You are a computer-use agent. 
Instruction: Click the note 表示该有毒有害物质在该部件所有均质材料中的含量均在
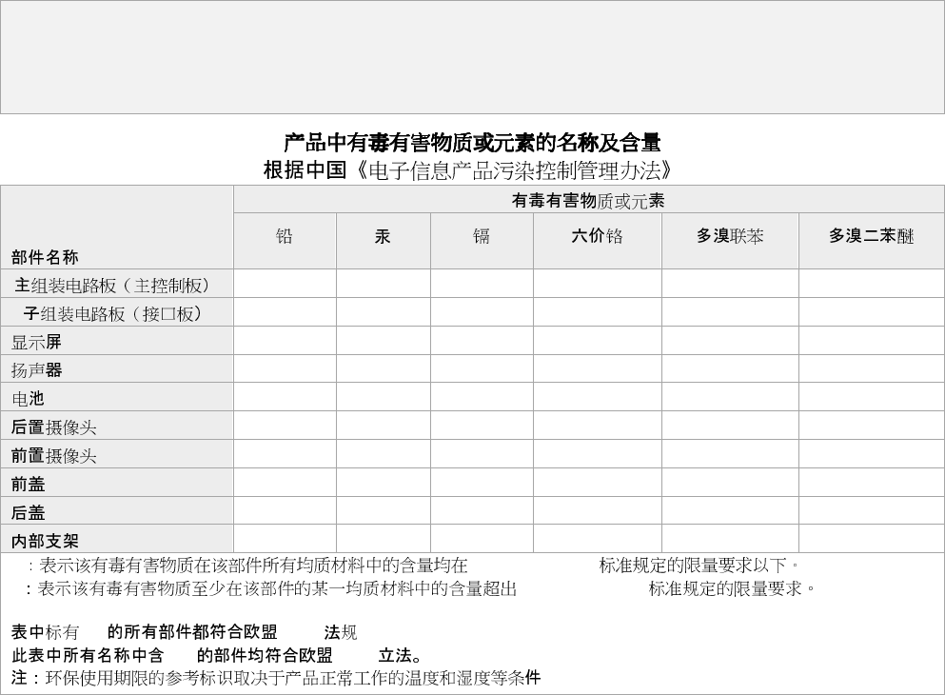[x=253, y=566]
